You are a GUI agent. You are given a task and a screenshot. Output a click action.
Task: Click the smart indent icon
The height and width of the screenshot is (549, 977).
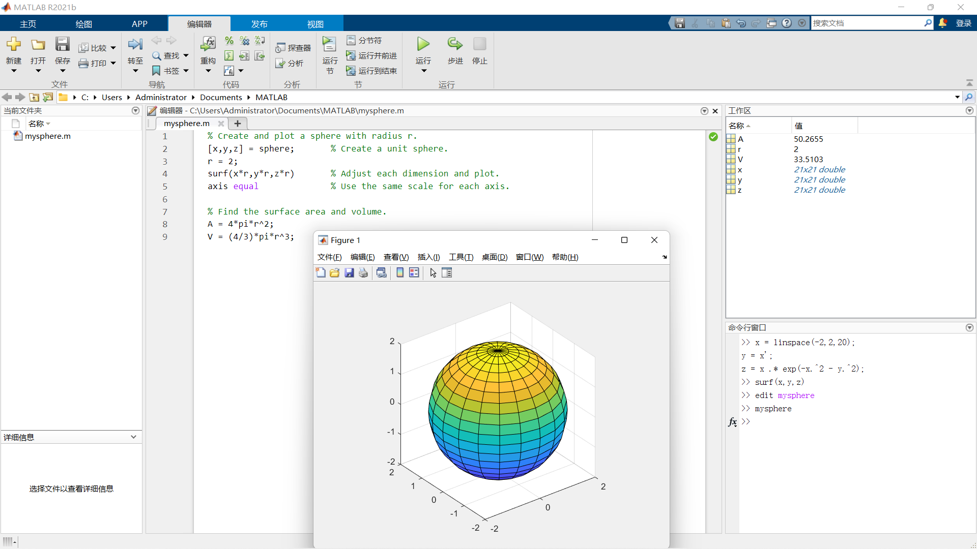[229, 56]
